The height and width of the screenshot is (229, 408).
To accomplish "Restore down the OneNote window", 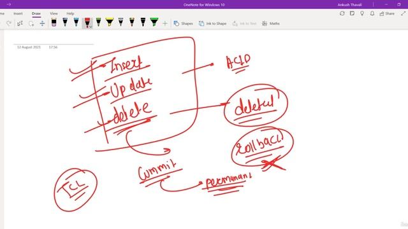I will pos(398,4).
